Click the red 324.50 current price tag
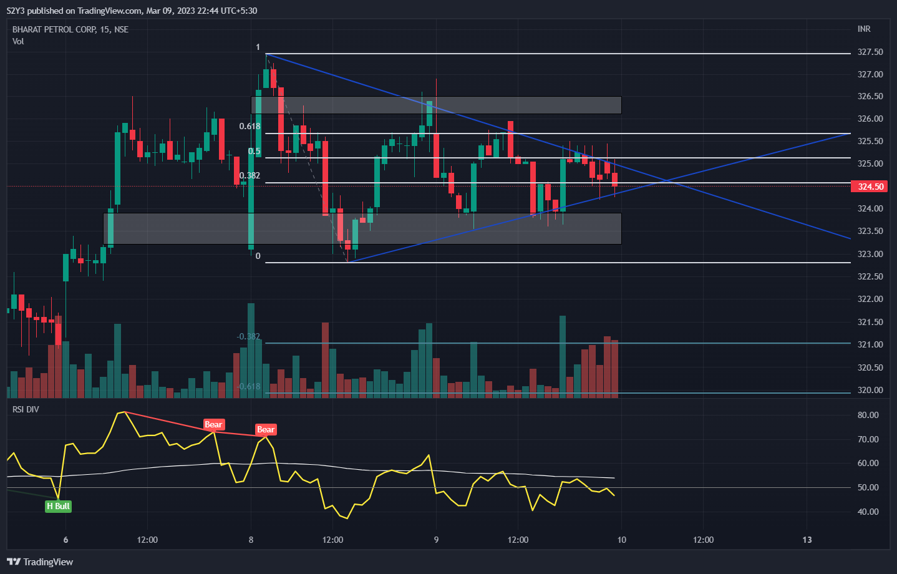 (x=870, y=187)
